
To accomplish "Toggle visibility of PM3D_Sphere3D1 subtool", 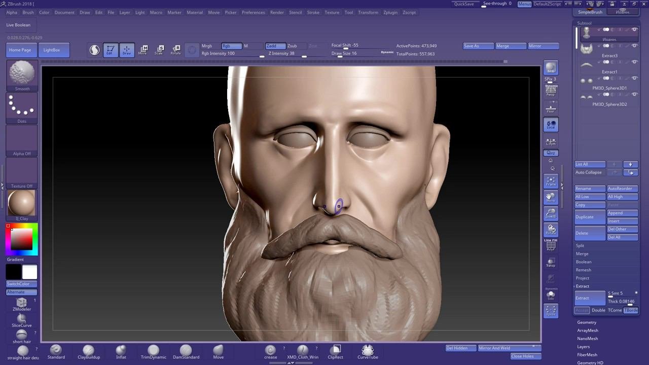I will (x=634, y=78).
